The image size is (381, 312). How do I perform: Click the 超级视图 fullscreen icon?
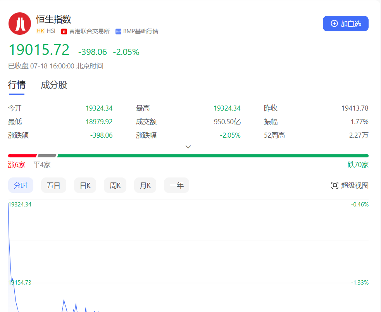pyautogui.click(x=334, y=185)
